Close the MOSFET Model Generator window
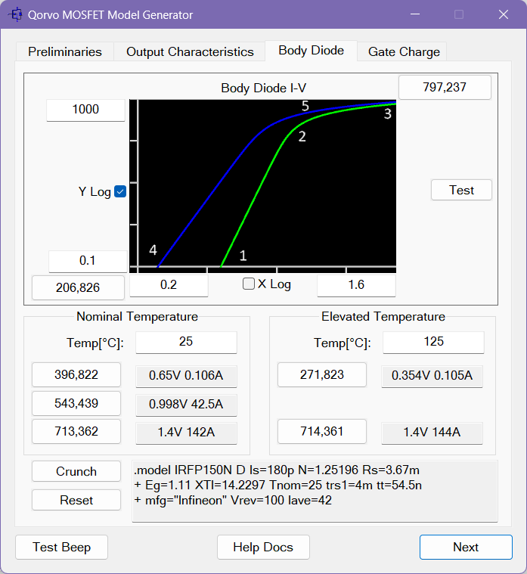This screenshot has width=527, height=574. pos(503,15)
